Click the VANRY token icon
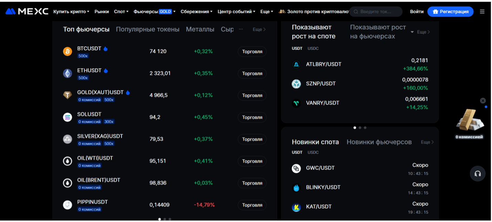 (296, 103)
